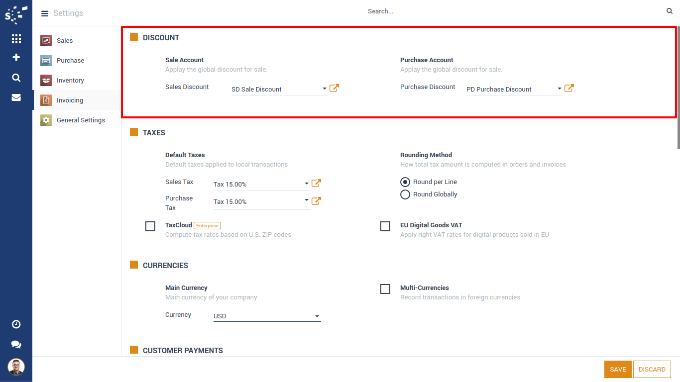Tick the Multi-Currencies checkbox
This screenshot has width=680, height=382.
click(x=385, y=289)
